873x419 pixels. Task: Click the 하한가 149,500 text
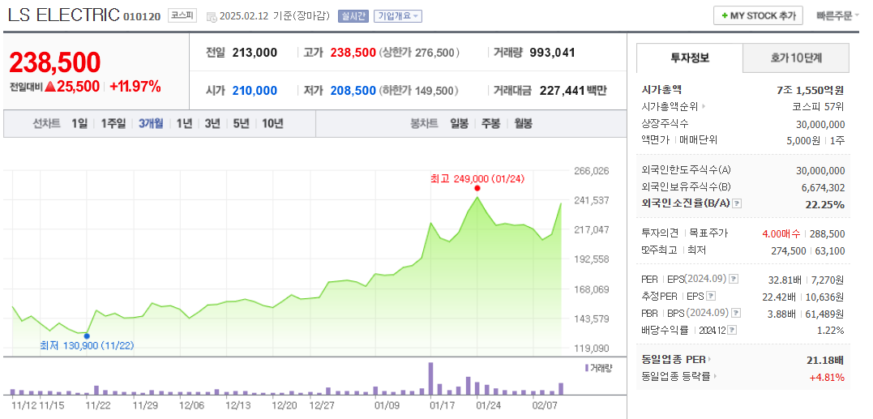pos(419,91)
